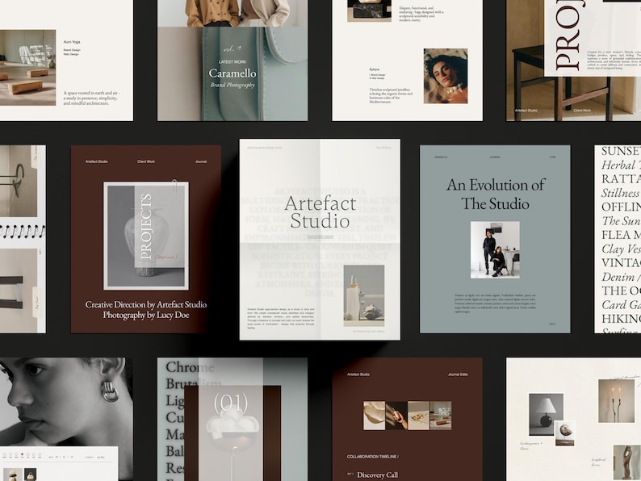Click the ENQUIRE NOW link under Artefact Studio title

coord(320,237)
